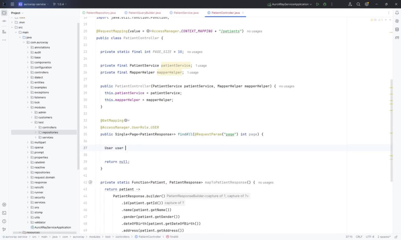Open Project view dropdown header
The height and width of the screenshot is (240, 401).
17,13
